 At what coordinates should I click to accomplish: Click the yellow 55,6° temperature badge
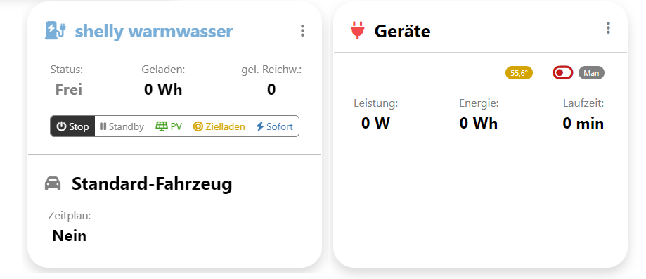click(519, 73)
